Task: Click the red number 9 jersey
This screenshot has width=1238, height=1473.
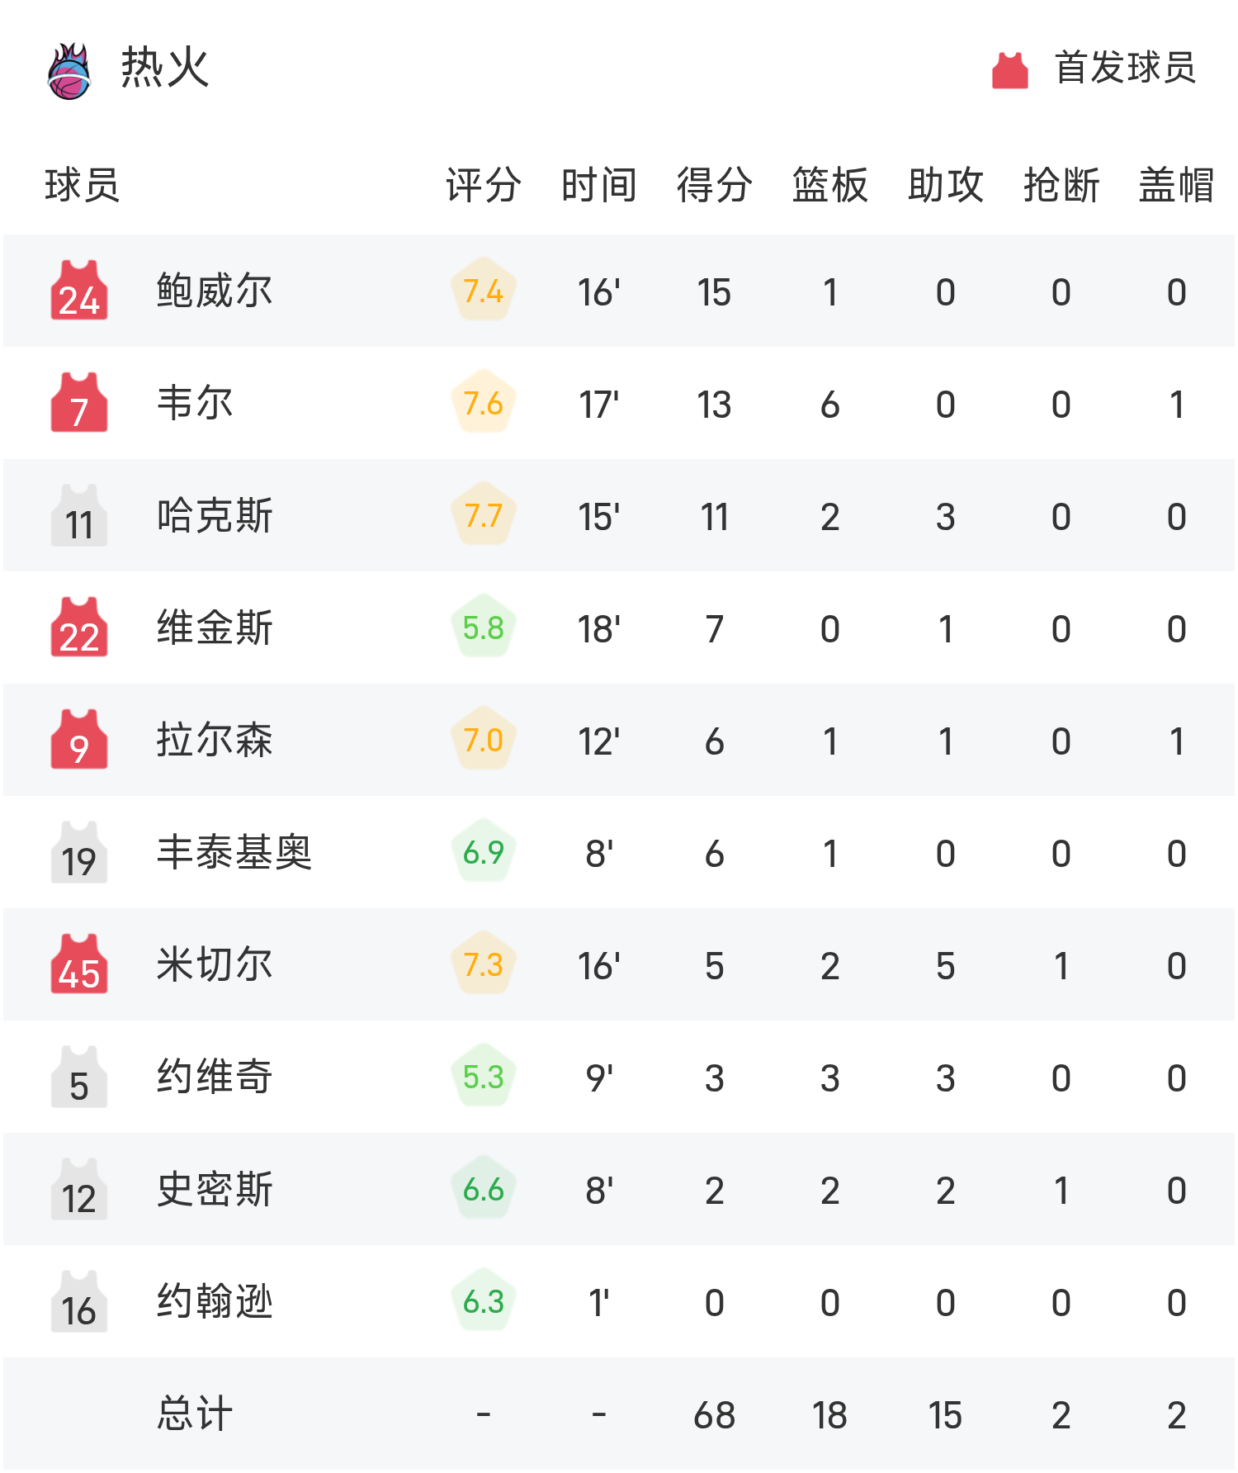Action: [x=79, y=741]
